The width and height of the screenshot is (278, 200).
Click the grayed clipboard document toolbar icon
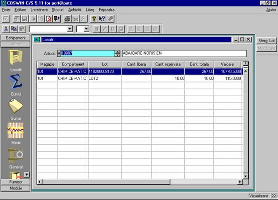pyautogui.click(x=41, y=19)
